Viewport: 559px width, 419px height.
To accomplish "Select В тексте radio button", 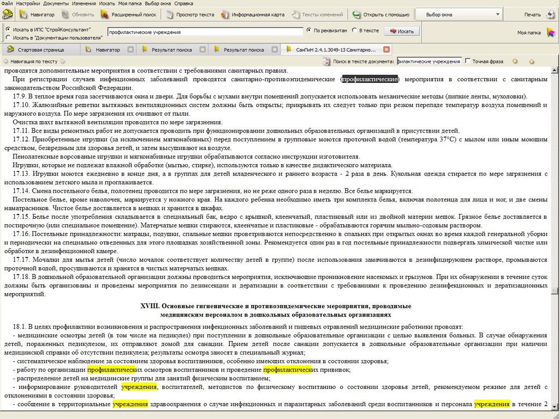I will [x=354, y=31].
